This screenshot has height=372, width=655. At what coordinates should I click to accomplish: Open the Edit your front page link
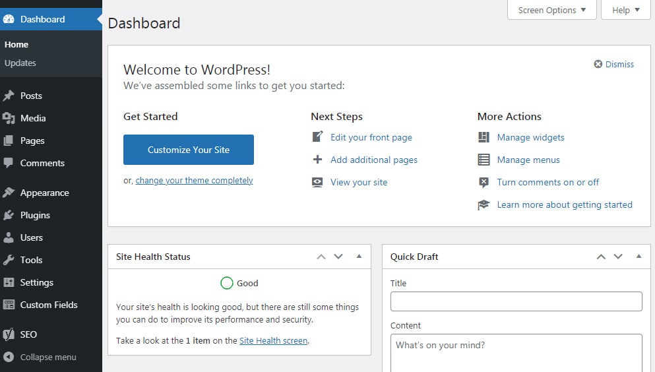[371, 137]
